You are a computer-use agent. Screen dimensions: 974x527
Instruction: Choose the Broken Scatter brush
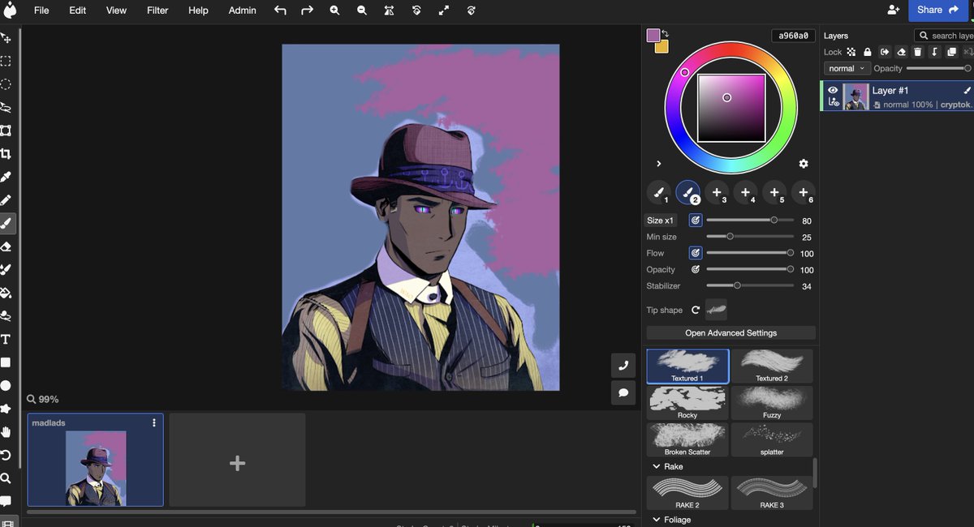(687, 439)
